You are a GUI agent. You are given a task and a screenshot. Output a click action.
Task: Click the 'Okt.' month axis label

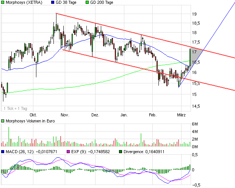coord(33,115)
